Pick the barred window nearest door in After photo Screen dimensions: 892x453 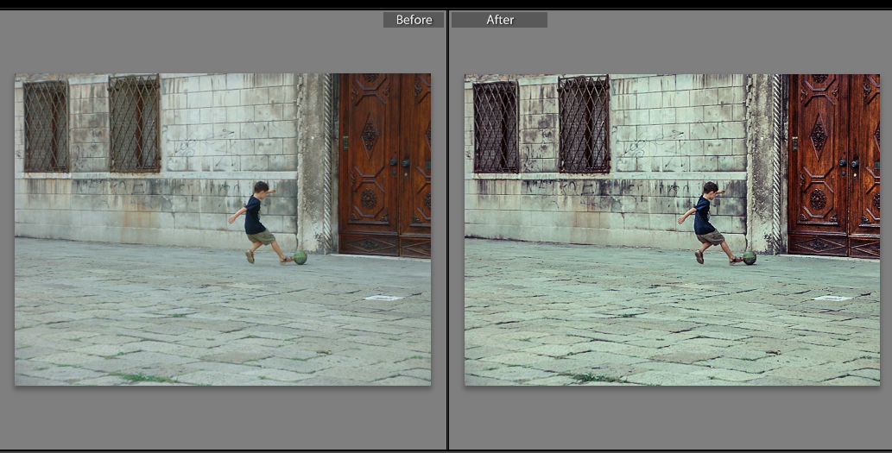coord(584,123)
